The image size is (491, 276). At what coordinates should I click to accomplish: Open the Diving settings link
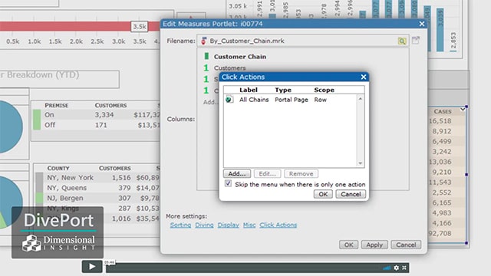pos(204,225)
